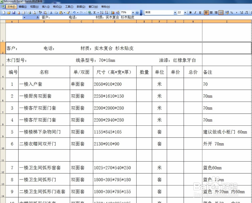The image size is (252, 203).
Task: Select column D header
Action: 115,21
